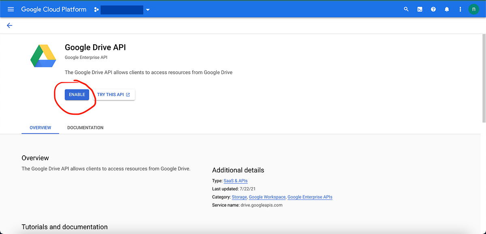Click the Google Cloud Platform logo
486x234 pixels.
pos(53,9)
